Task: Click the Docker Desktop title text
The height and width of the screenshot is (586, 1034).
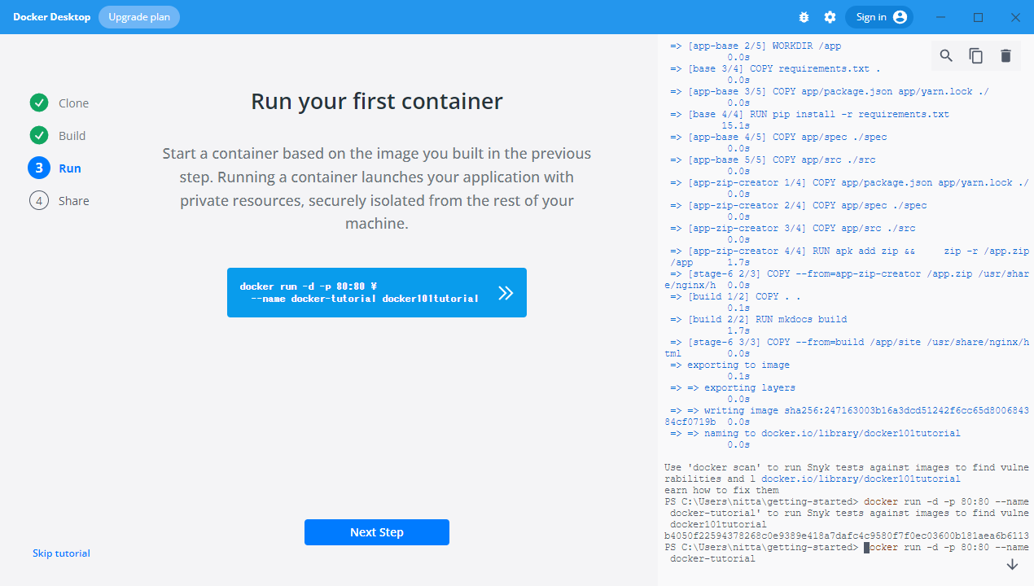Action: (x=51, y=17)
